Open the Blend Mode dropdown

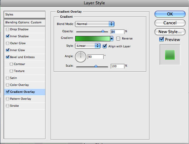pyautogui.click(x=94, y=24)
